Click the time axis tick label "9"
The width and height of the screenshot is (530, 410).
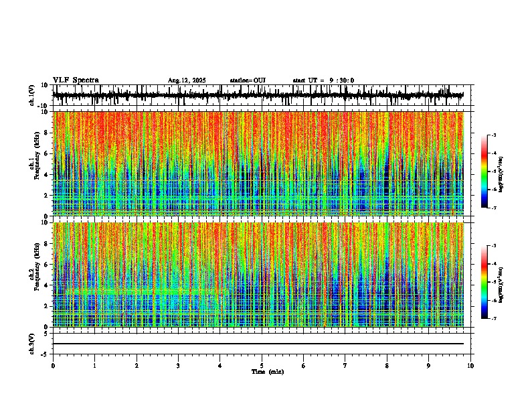tap(428, 366)
